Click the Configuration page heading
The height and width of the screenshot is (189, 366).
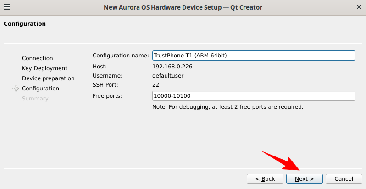pyautogui.click(x=25, y=24)
